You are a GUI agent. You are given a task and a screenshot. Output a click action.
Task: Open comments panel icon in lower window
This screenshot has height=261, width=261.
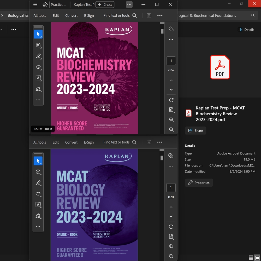pyautogui.click(x=171, y=156)
